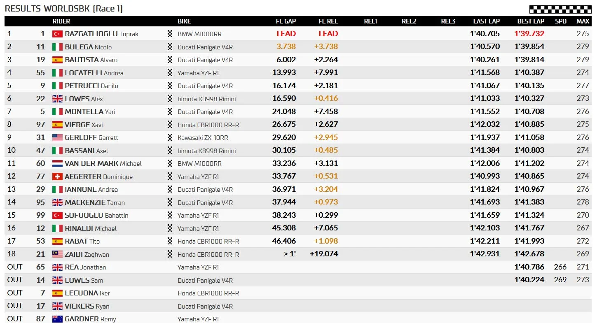Image resolution: width=597 pixels, height=323 pixels.
Task: Click the REL1 column header
Action: (x=370, y=21)
